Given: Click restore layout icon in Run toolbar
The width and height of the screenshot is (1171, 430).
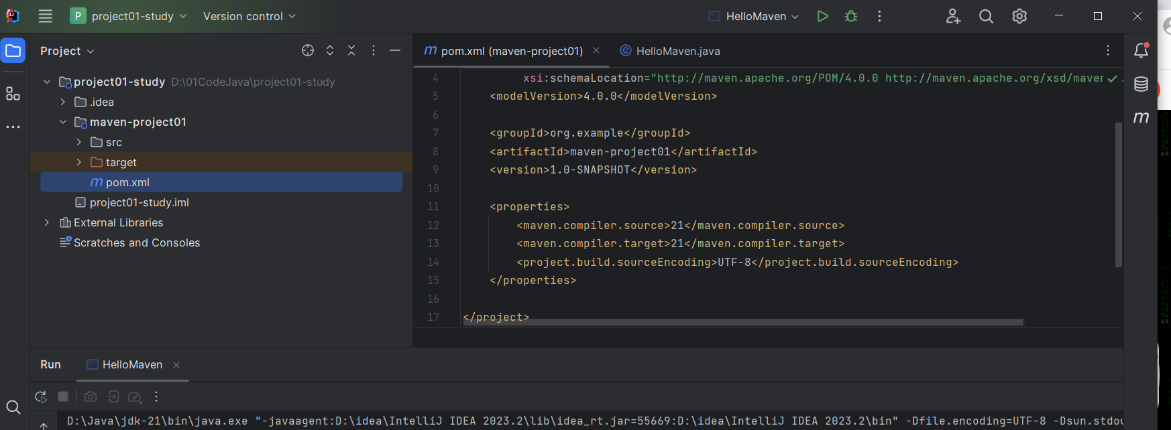Looking at the screenshot, I should click(x=113, y=397).
